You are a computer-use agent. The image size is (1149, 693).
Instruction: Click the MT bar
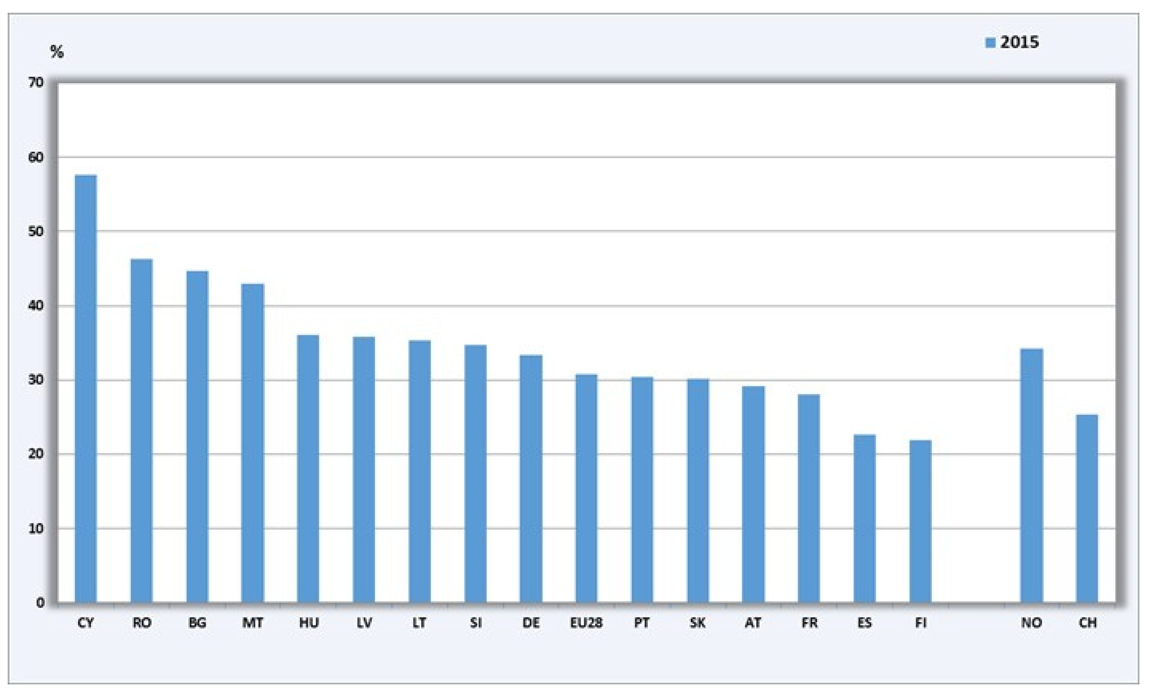(x=253, y=443)
